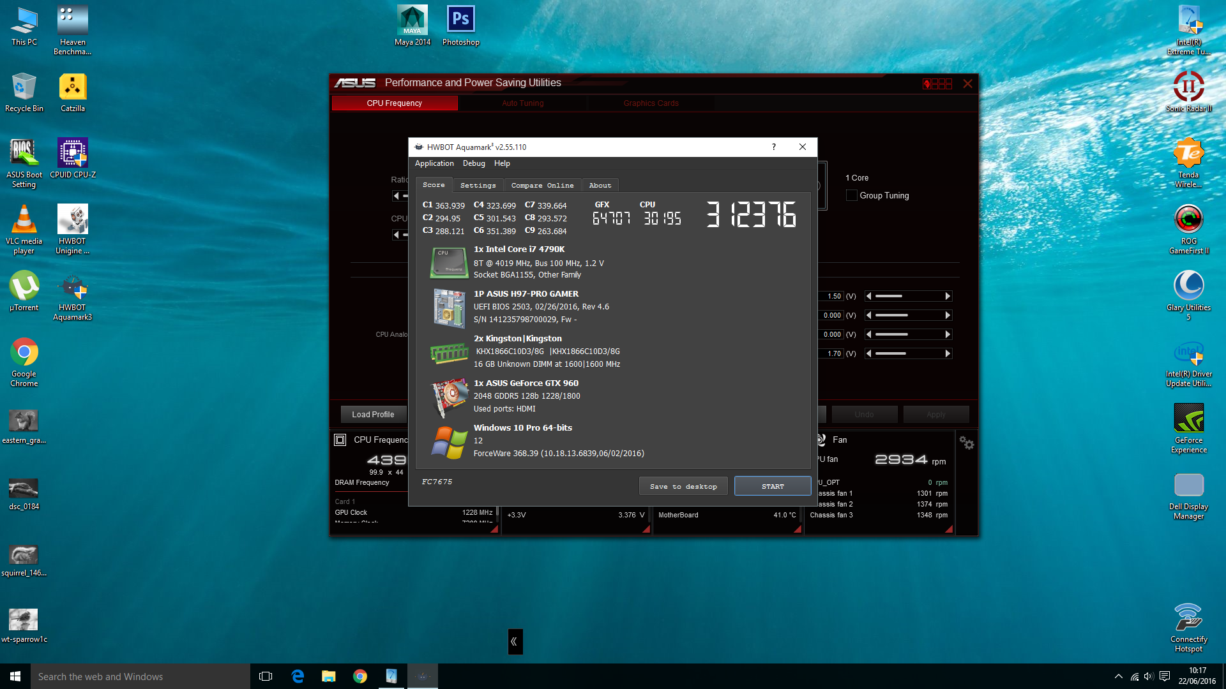Launch Connectify Hotspot shortcut
Image resolution: width=1226 pixels, height=689 pixels.
[x=1188, y=628]
